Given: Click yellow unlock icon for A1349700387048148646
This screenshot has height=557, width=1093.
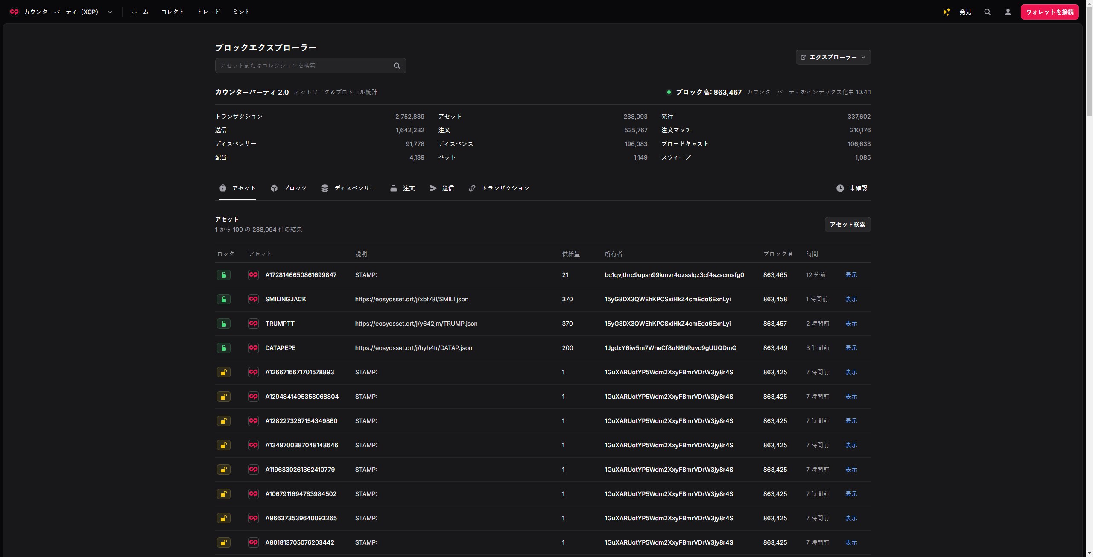Looking at the screenshot, I should pos(223,445).
